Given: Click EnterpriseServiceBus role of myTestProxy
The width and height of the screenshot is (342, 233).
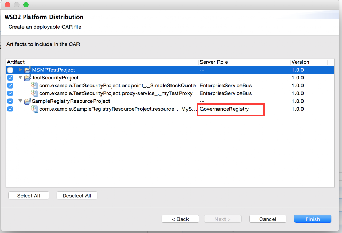Looking at the screenshot, I should click(x=226, y=93).
